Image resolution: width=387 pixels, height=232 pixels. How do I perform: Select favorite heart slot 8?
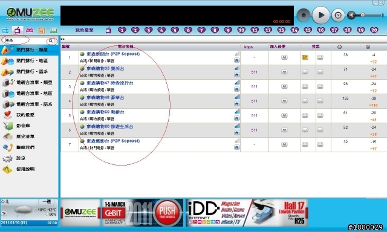tap(215, 30)
